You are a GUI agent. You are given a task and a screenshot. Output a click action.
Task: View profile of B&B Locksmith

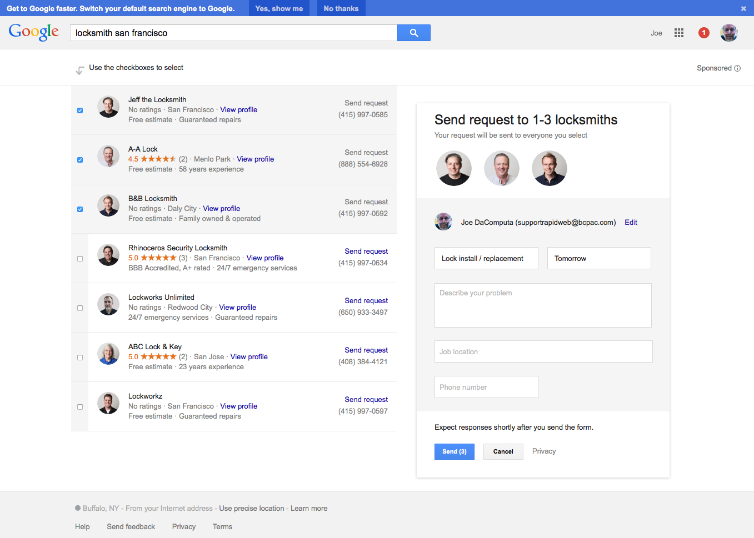(222, 208)
